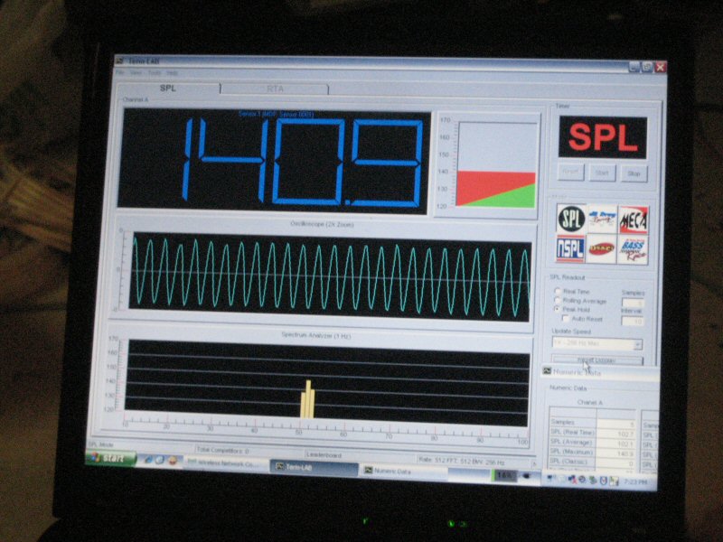Click the SPL (Maximum) row in Numeric Data
The image size is (723, 542).
click(593, 453)
